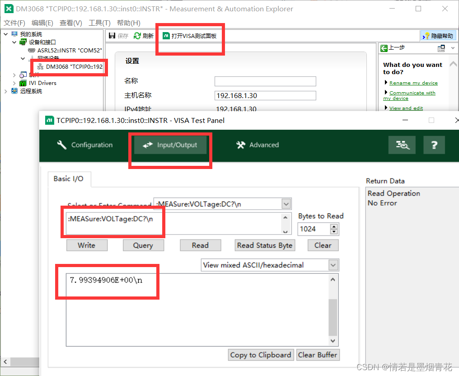Open the Communicate with my device link
This screenshot has height=376, width=459.
click(x=409, y=95)
